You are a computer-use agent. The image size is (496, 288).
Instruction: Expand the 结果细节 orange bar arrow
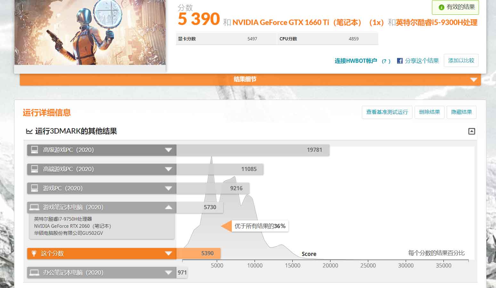[x=474, y=79]
